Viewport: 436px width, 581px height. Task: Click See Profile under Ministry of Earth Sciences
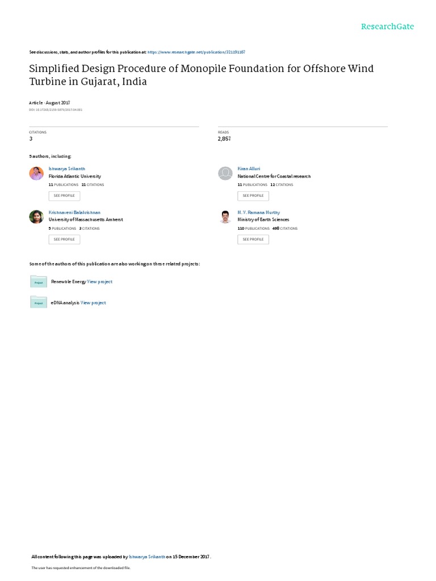[253, 239]
